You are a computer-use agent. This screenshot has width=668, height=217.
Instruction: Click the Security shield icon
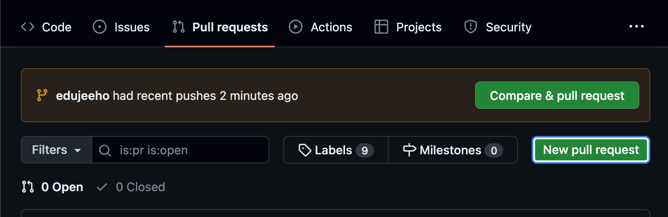pyautogui.click(x=470, y=27)
